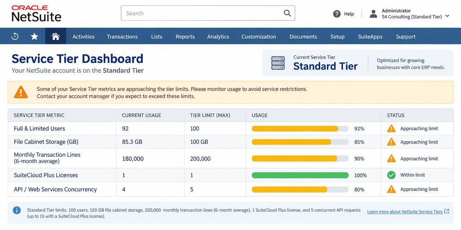Screen dimensions: 461x230
Task: Click the CURRENT USAGE column header
Action: (141, 115)
